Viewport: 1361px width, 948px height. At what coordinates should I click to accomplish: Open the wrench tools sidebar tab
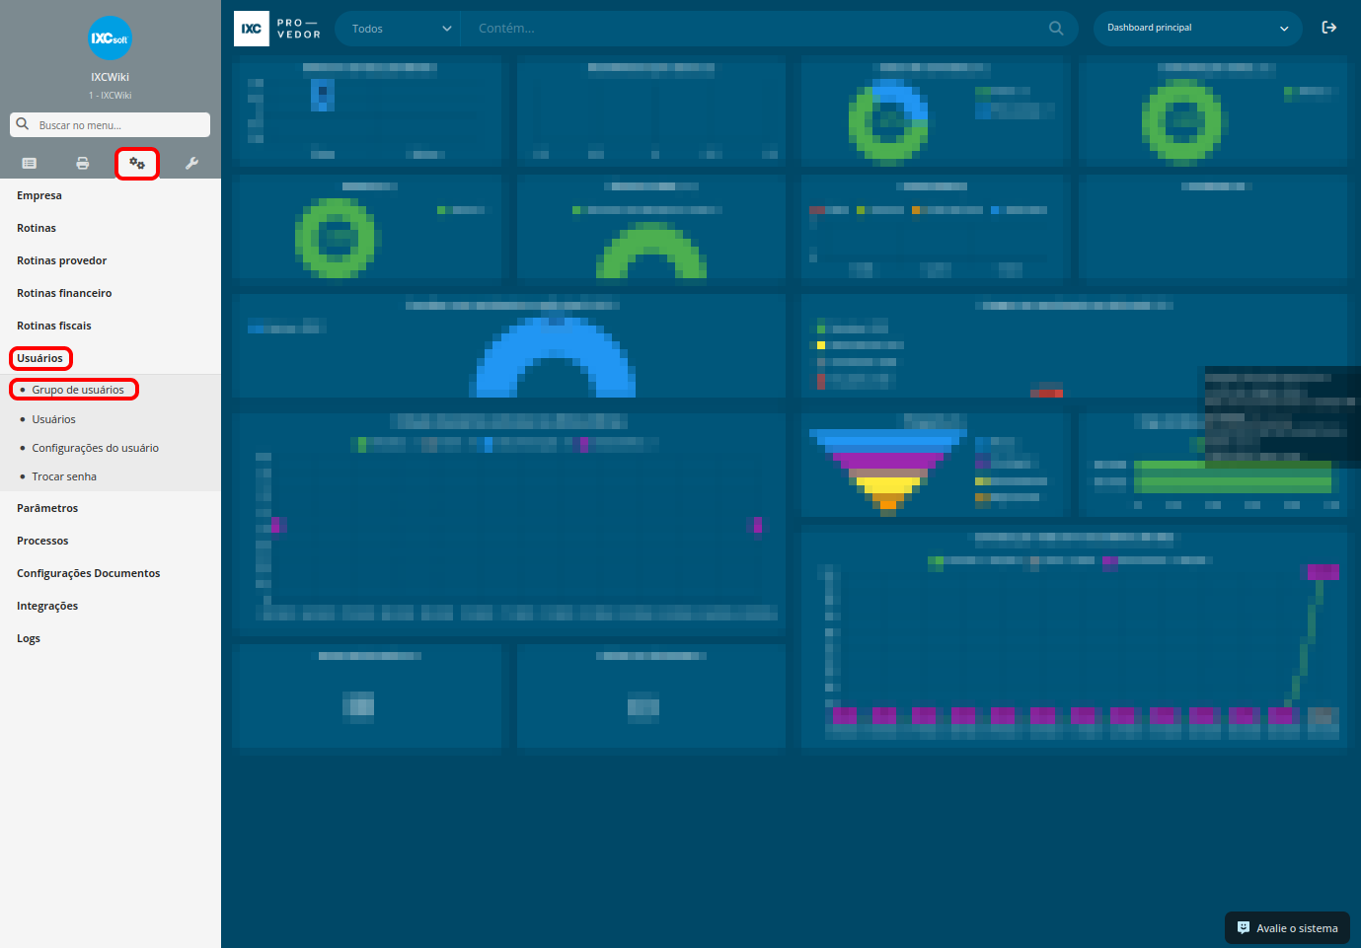[191, 163]
